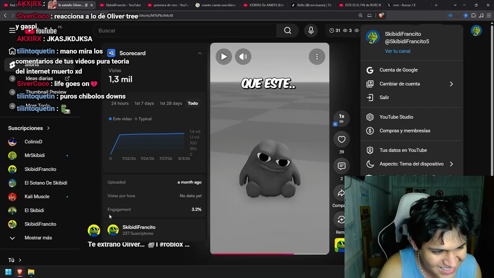Switch to the 'ICEBERG De AIMEP3' browser tab
Screen dimensions: 494x278
pyautogui.click(x=264, y=5)
